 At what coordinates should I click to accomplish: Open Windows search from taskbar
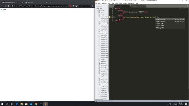[x=7, y=104]
